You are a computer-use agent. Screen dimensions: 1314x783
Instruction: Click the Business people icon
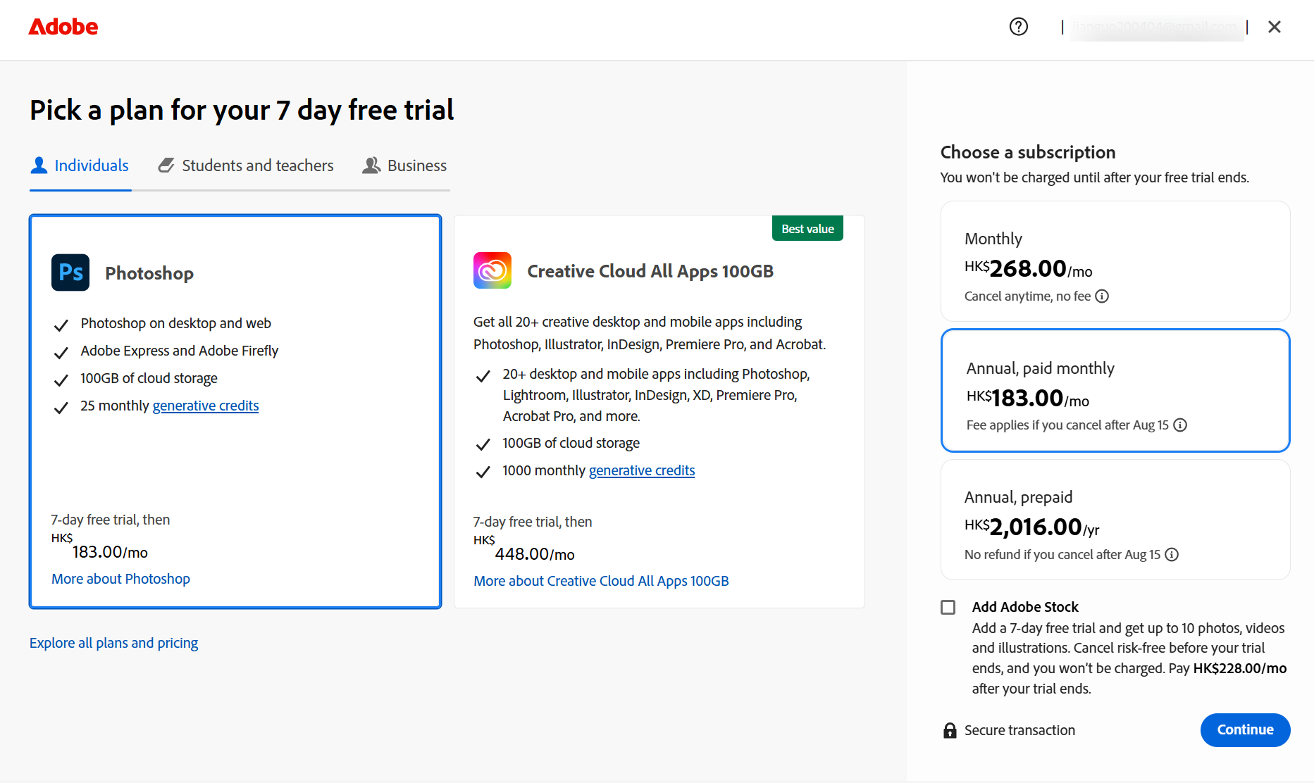(x=371, y=165)
